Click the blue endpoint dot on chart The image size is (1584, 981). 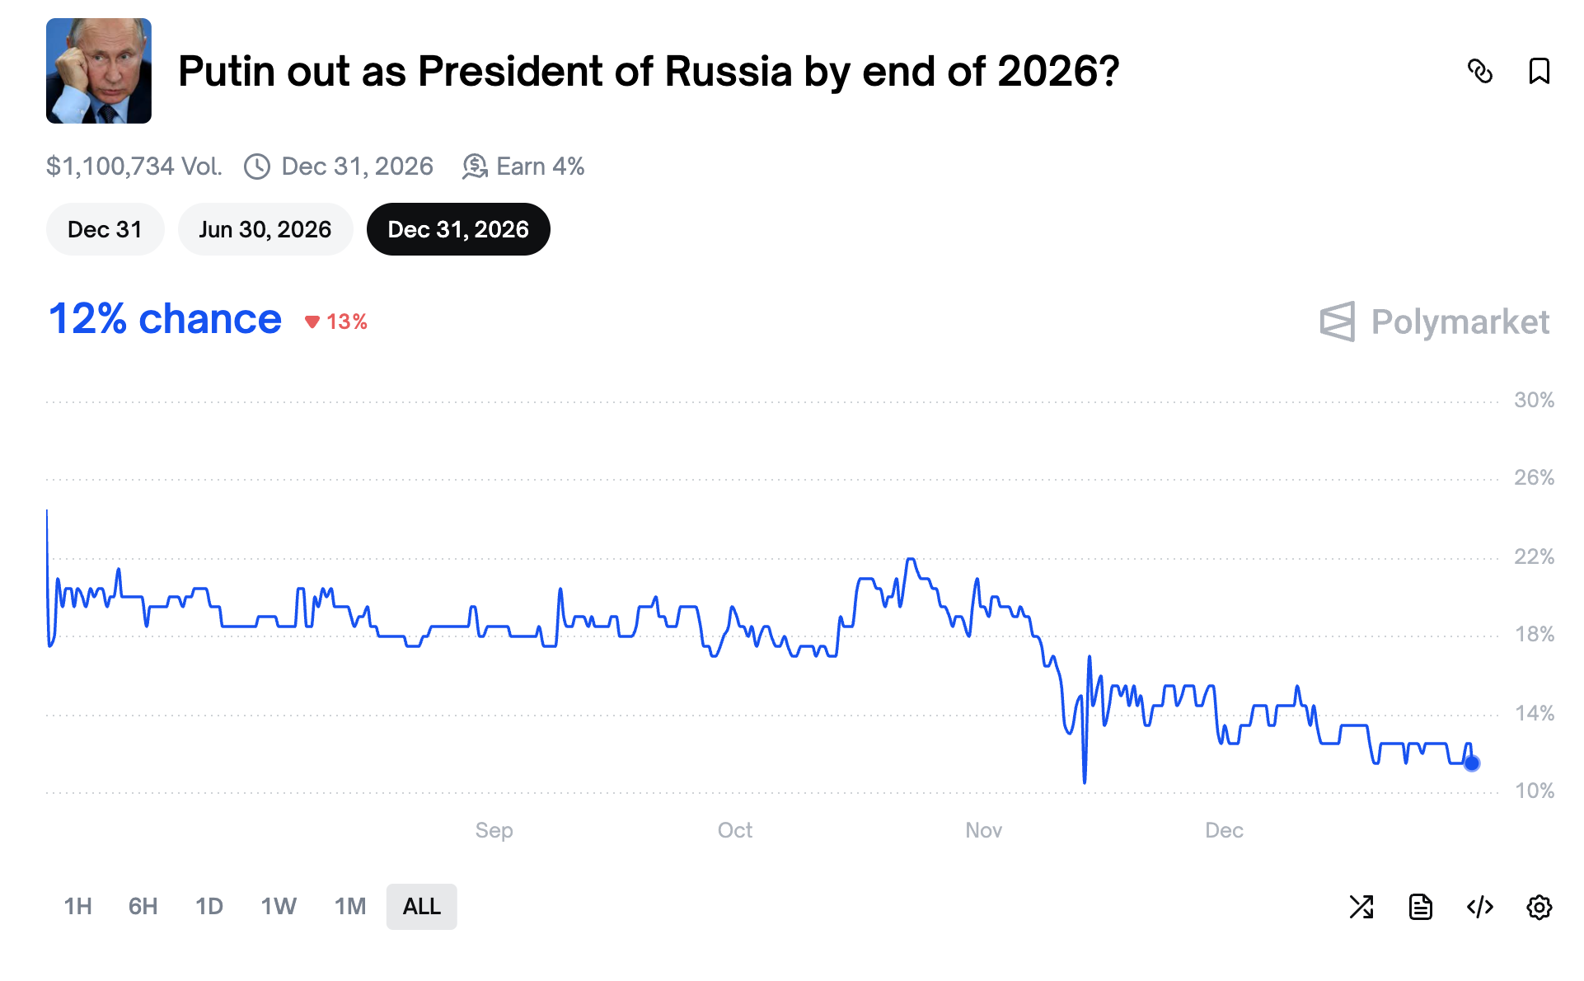[x=1471, y=763]
